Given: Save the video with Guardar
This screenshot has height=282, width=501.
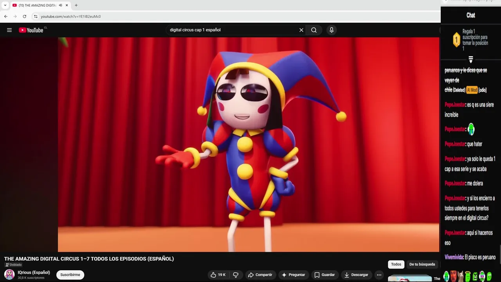Looking at the screenshot, I should coord(324,275).
